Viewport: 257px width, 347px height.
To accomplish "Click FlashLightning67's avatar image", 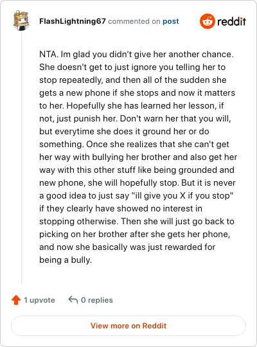I will (x=21, y=21).
